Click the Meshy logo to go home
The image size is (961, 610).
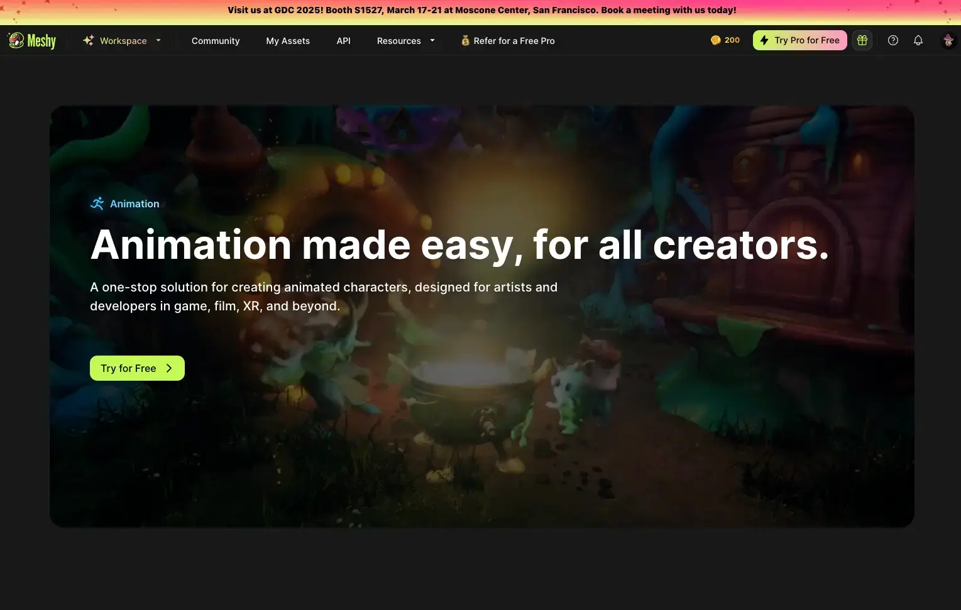[x=31, y=40]
